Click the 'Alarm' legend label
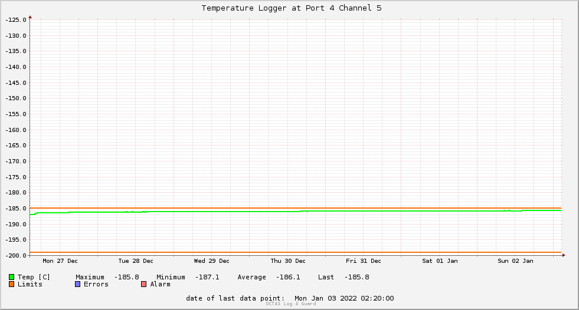Screen dimensions: 579x310 pos(161,284)
